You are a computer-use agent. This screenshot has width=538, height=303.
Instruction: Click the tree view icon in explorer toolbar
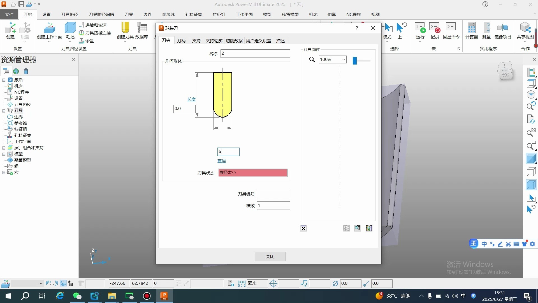click(6, 71)
